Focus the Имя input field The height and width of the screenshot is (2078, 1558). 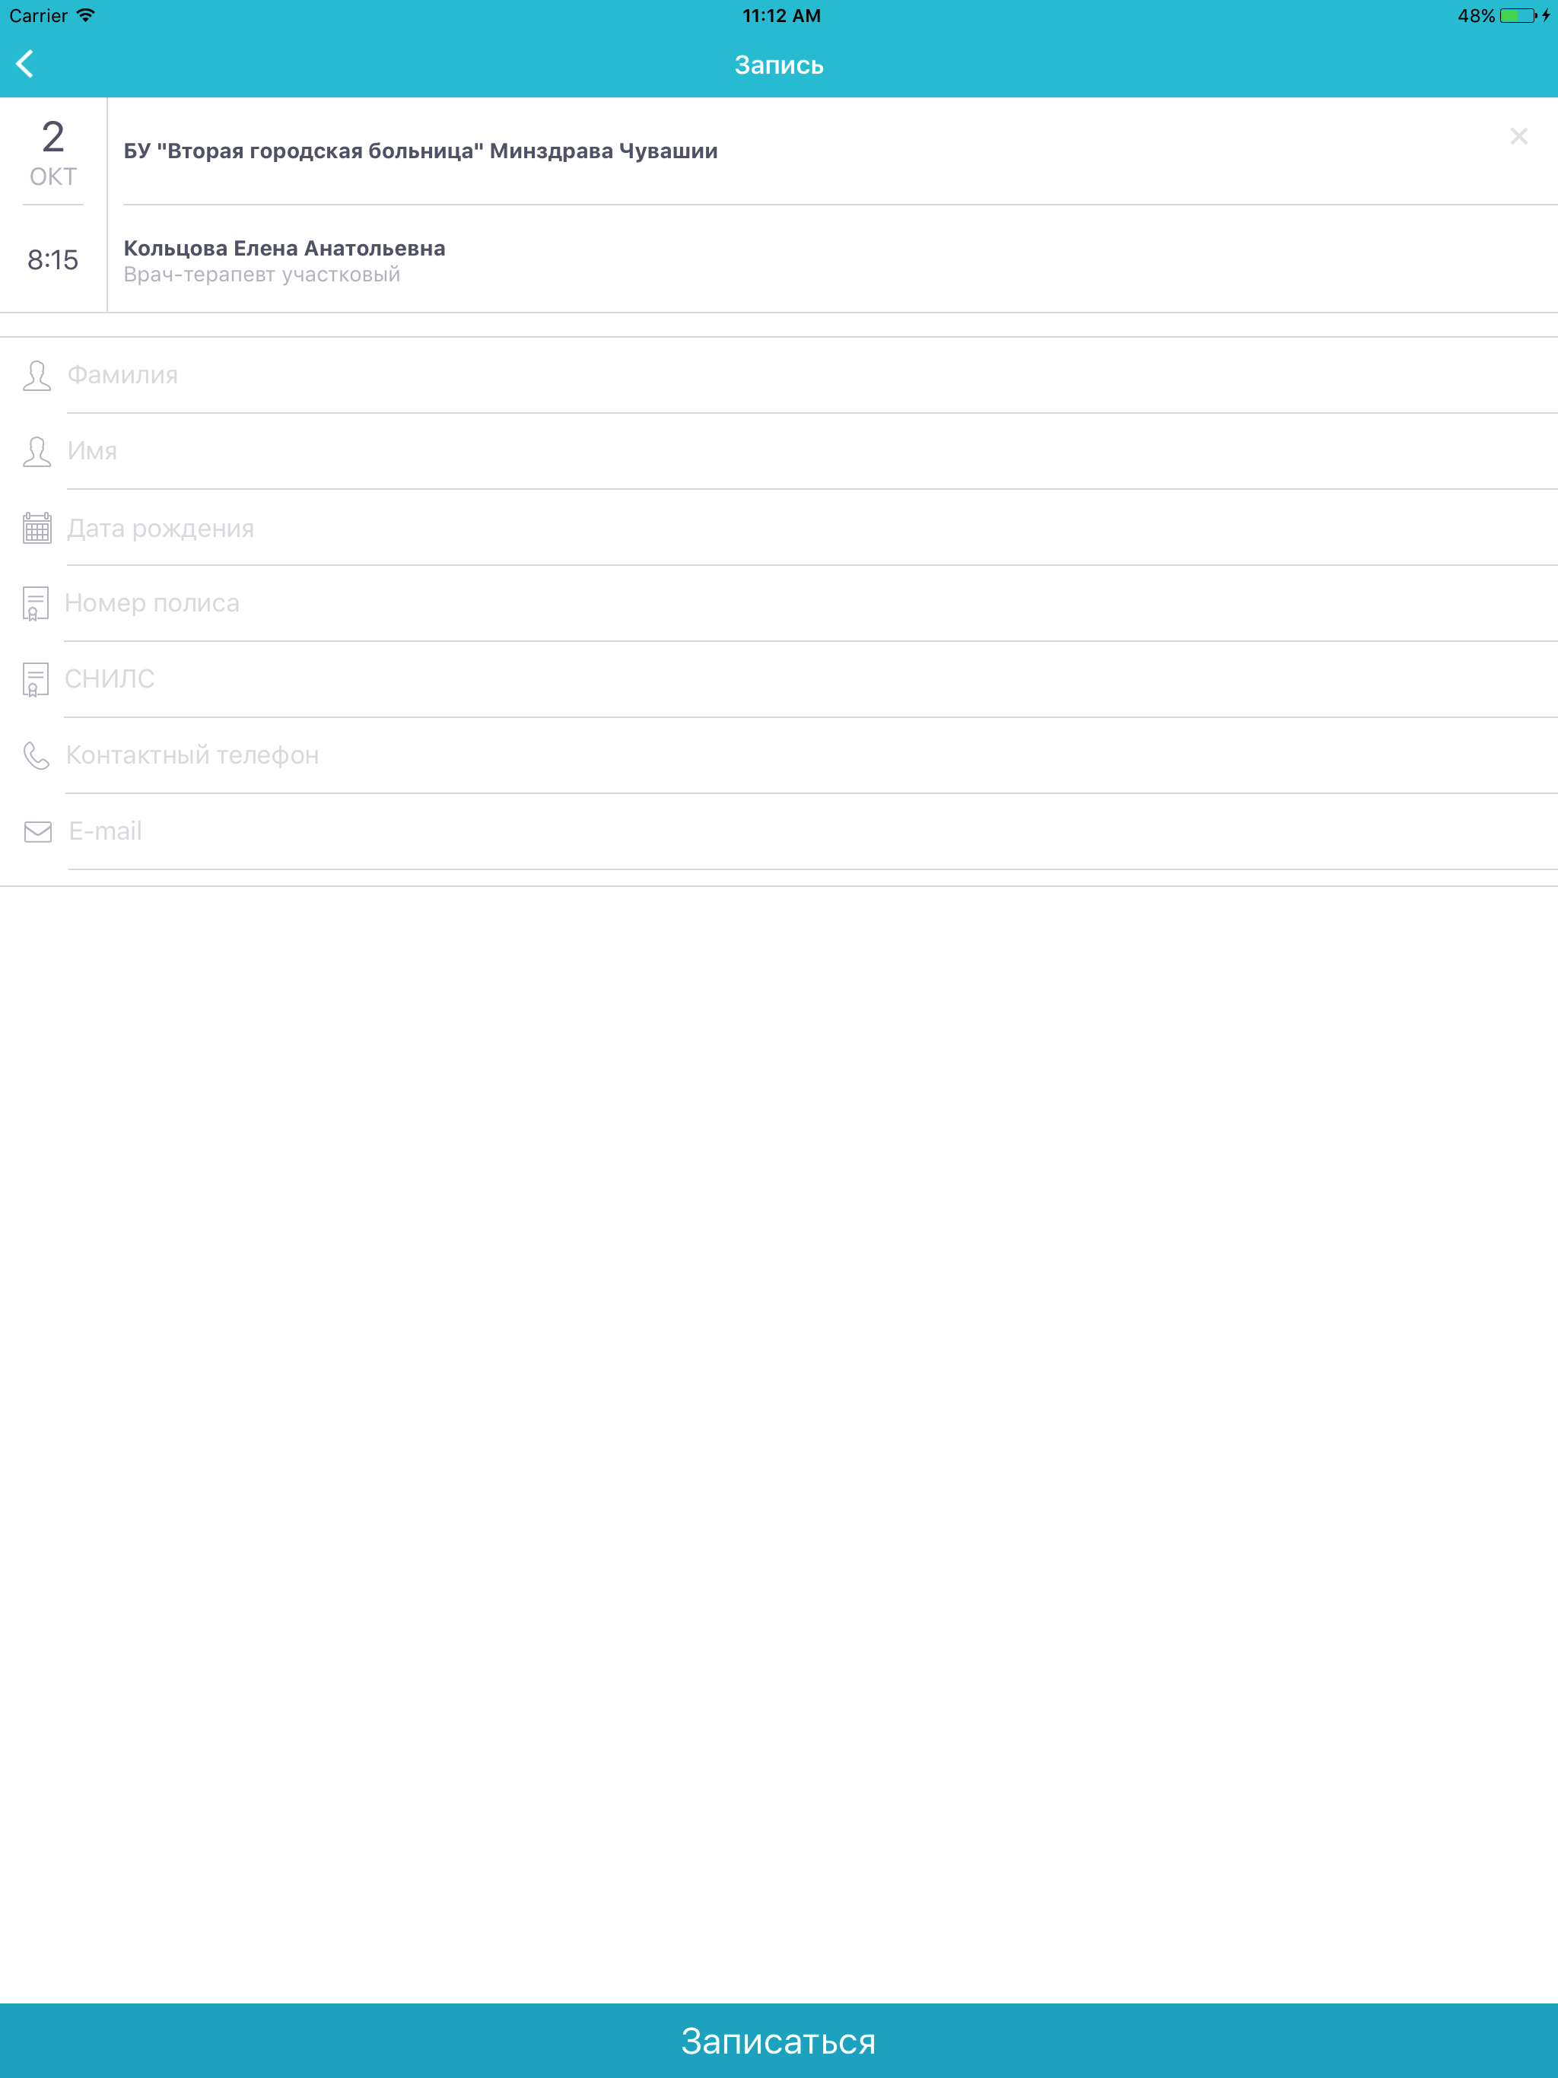[812, 452]
